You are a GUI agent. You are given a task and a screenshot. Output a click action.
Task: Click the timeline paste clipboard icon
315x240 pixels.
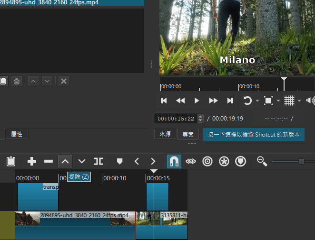click(10, 161)
